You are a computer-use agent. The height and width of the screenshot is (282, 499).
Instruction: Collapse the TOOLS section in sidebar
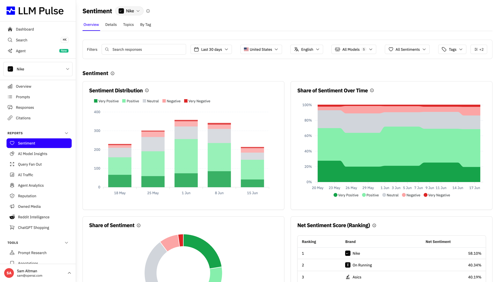[66, 243]
